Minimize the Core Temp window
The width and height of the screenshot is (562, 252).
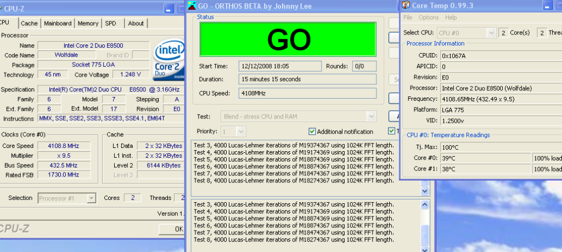coord(548,5)
